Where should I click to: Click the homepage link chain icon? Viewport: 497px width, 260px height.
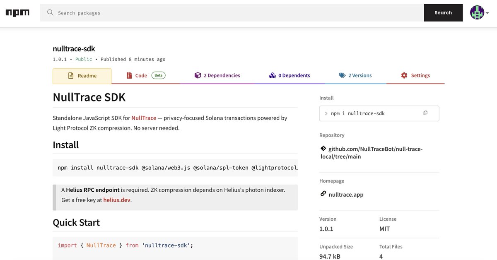[323, 194]
